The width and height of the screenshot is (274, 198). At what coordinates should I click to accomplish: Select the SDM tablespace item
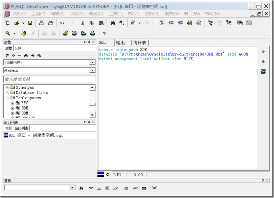coord(25,113)
